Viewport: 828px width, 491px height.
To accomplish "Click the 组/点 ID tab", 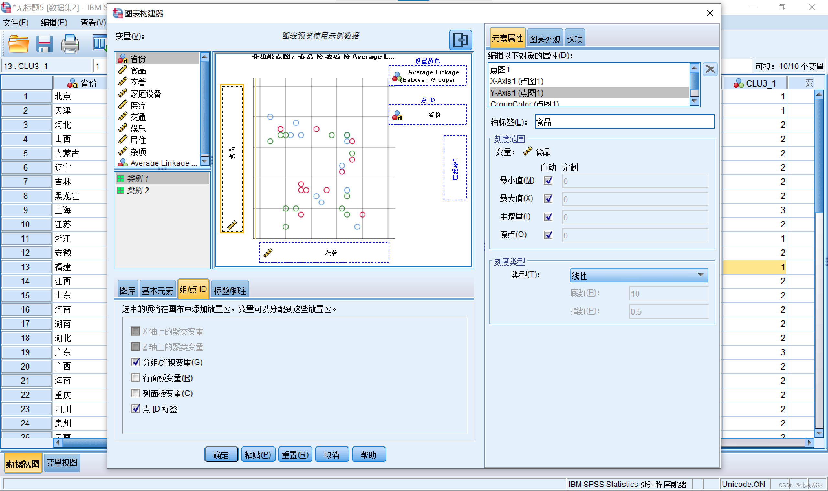I will pyautogui.click(x=193, y=289).
